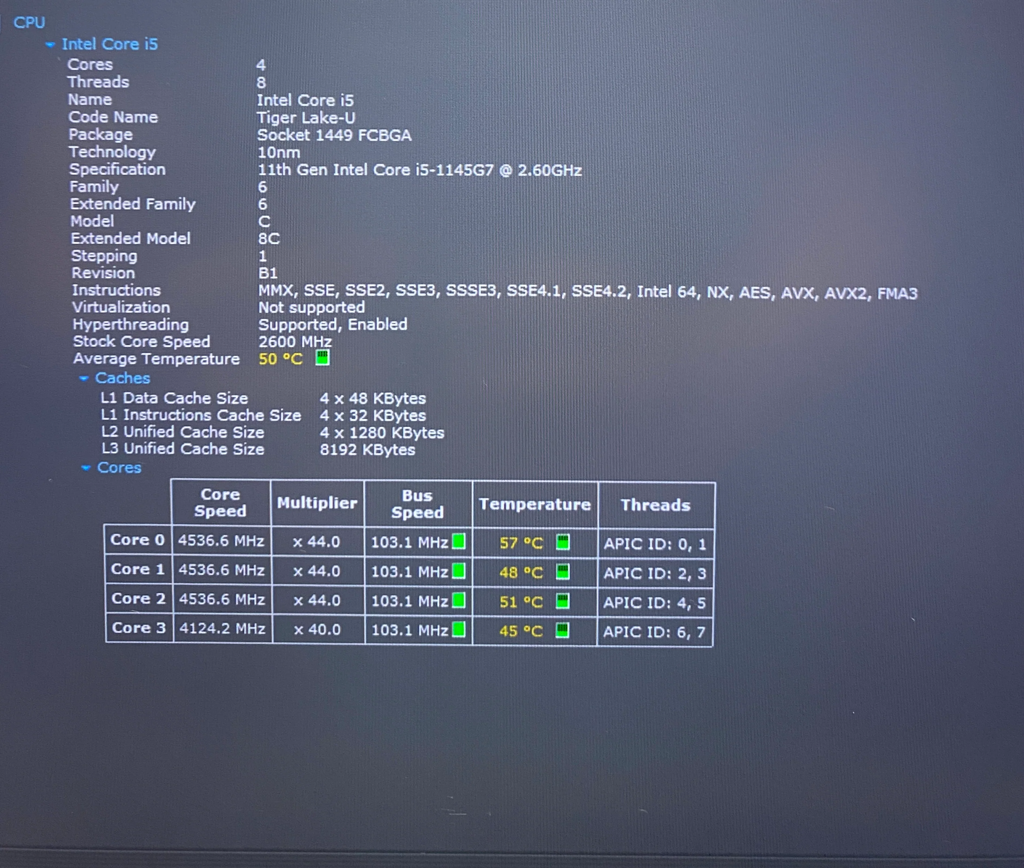Click Core 1 multiplier 'x 44.0'

coord(317,571)
